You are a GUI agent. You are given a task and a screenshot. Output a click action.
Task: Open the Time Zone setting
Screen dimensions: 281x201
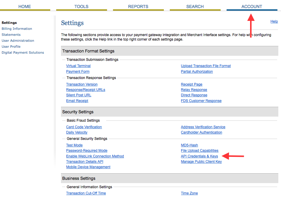coord(189,193)
